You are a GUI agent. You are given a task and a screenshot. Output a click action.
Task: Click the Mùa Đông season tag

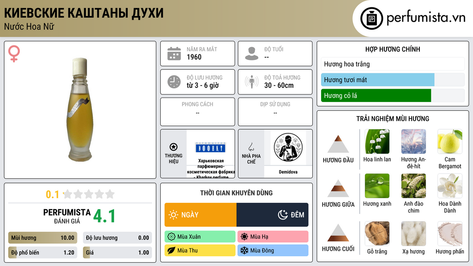(273, 250)
